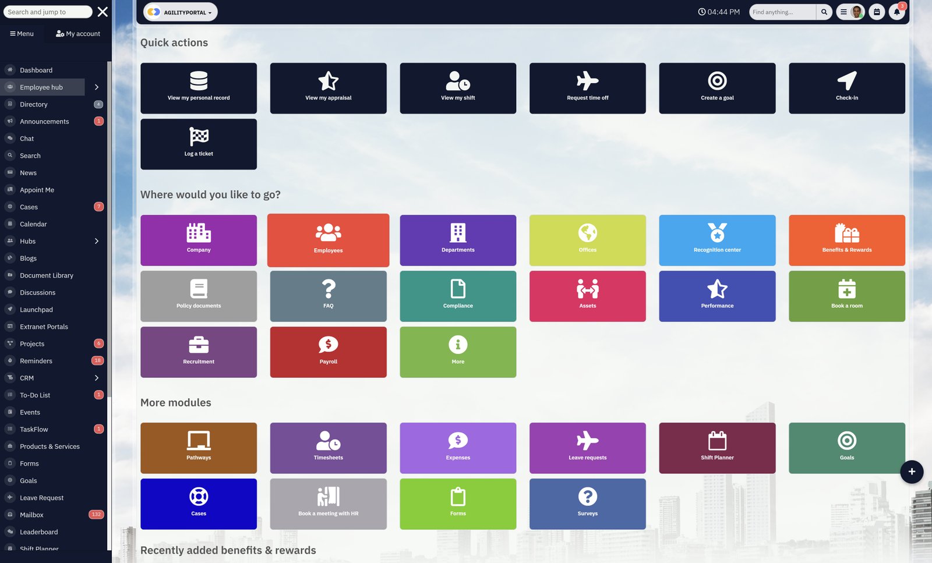Image resolution: width=932 pixels, height=563 pixels.
Task: Expand the Employee hub sidebar section
Action: pos(97,87)
